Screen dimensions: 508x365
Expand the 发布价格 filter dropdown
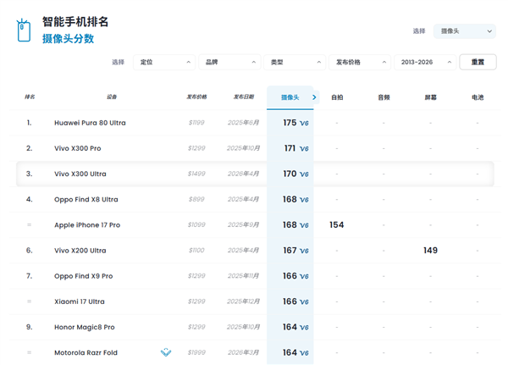360,62
